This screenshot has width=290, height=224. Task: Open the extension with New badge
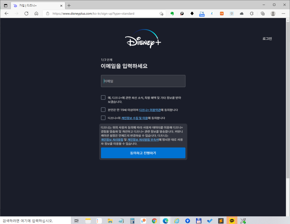tap(202, 14)
